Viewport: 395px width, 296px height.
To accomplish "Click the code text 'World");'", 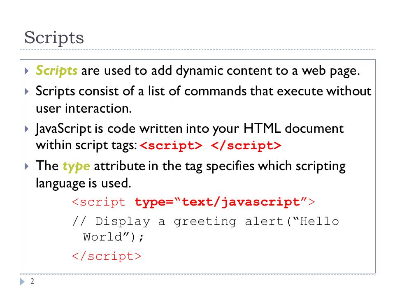I will (x=114, y=237).
